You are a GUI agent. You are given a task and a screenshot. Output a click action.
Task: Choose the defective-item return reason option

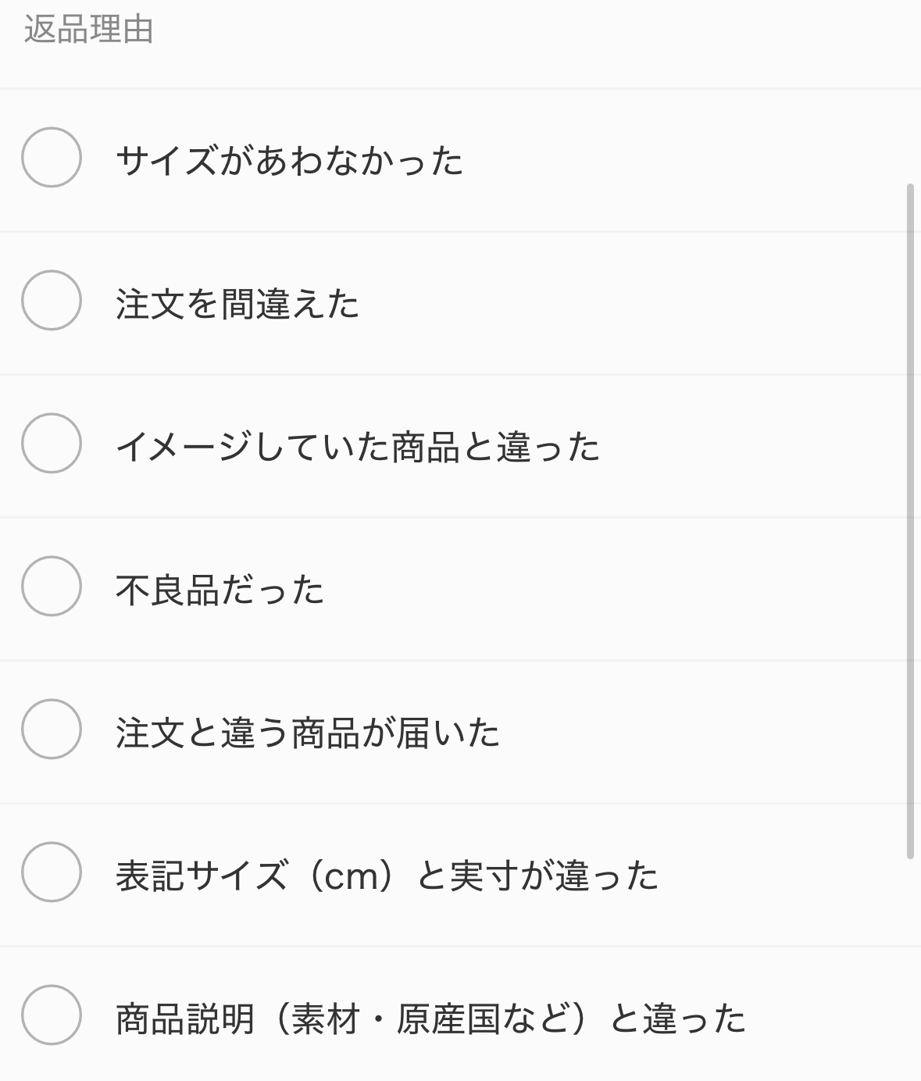[460, 589]
